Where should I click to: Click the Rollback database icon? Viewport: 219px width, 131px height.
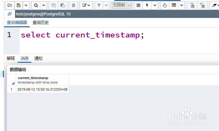click(x=202, y=5)
